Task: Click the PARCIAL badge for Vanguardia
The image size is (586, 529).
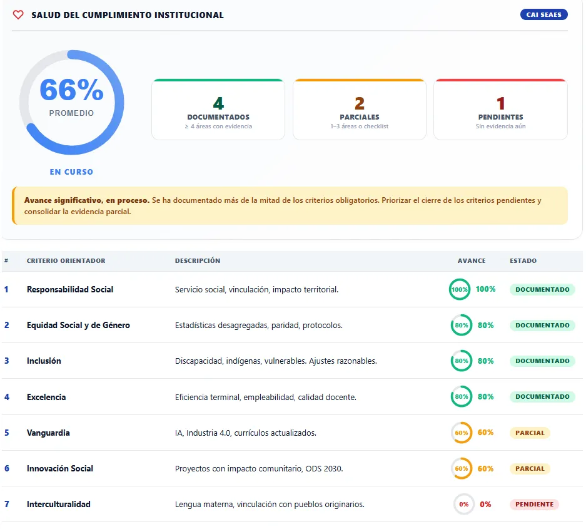Action: click(530, 433)
